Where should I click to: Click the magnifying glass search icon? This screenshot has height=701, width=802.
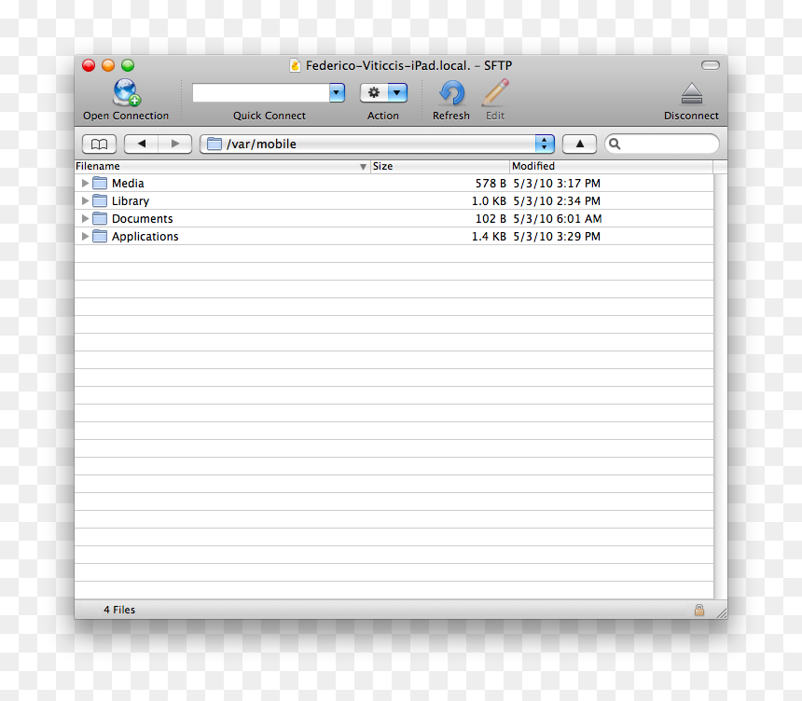pyautogui.click(x=615, y=144)
